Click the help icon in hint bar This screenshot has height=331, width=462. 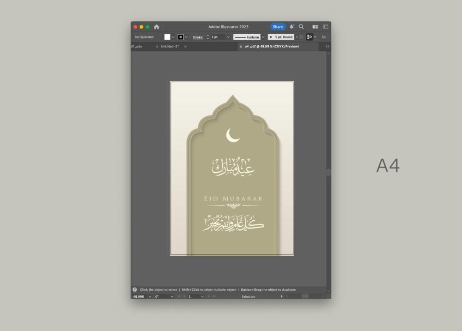coord(135,289)
